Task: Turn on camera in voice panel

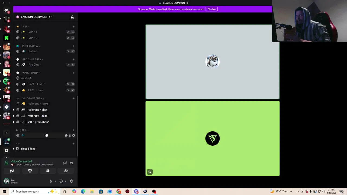Action: point(12,171)
